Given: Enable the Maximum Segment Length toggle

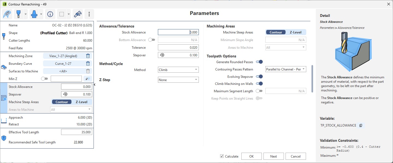Looking at the screenshot, I should coord(259,91).
